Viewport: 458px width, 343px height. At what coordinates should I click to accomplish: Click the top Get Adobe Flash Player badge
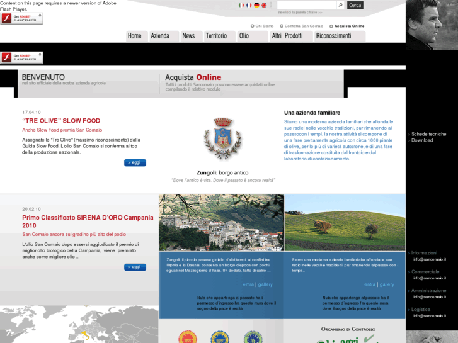coord(21,18)
